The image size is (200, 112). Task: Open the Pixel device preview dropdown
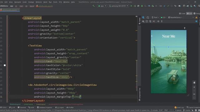pos(155,17)
